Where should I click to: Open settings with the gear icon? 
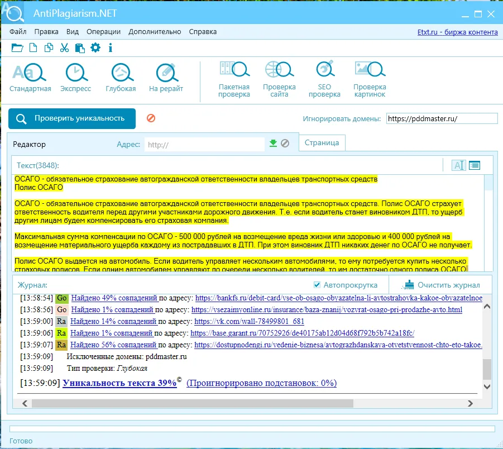coord(95,48)
